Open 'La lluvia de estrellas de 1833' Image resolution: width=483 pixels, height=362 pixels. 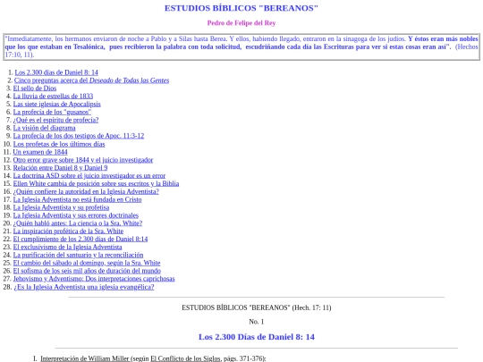point(53,96)
